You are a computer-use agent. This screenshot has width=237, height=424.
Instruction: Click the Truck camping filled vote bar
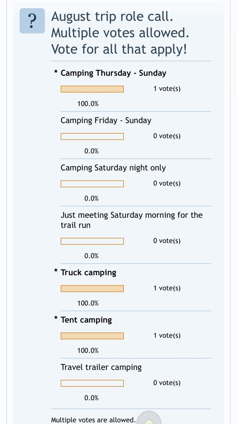(x=92, y=289)
